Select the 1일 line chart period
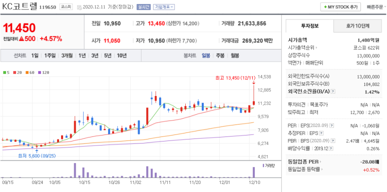Screen dimensions: 387x192 (35, 55)
